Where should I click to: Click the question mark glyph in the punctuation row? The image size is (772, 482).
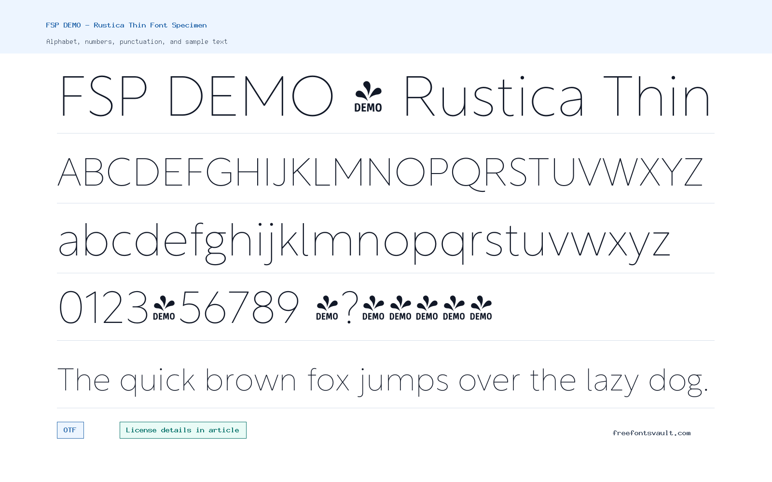350,307
